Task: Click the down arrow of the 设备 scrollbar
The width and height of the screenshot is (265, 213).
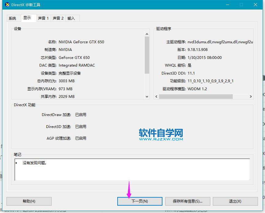Action: point(147,96)
